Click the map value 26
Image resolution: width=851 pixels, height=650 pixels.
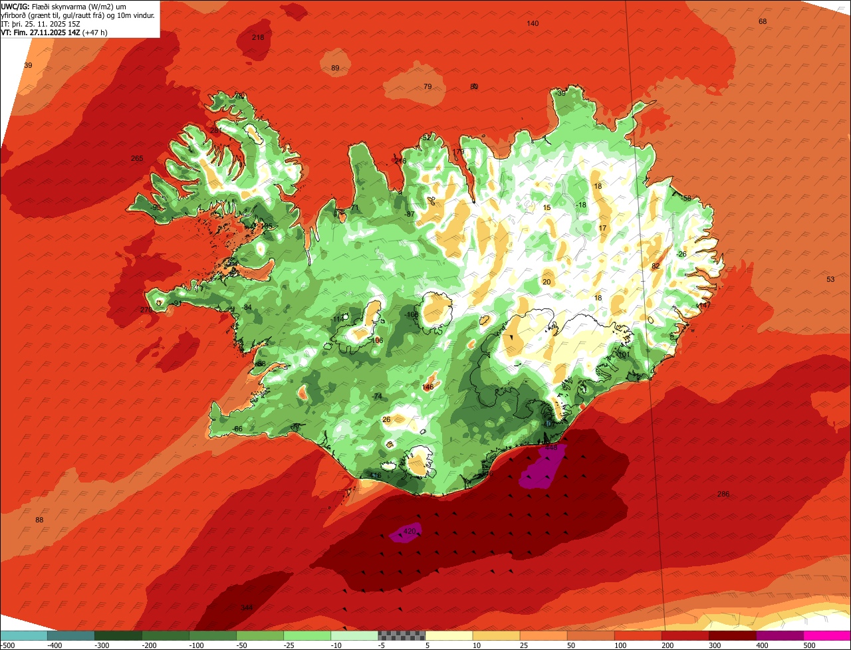(386, 419)
